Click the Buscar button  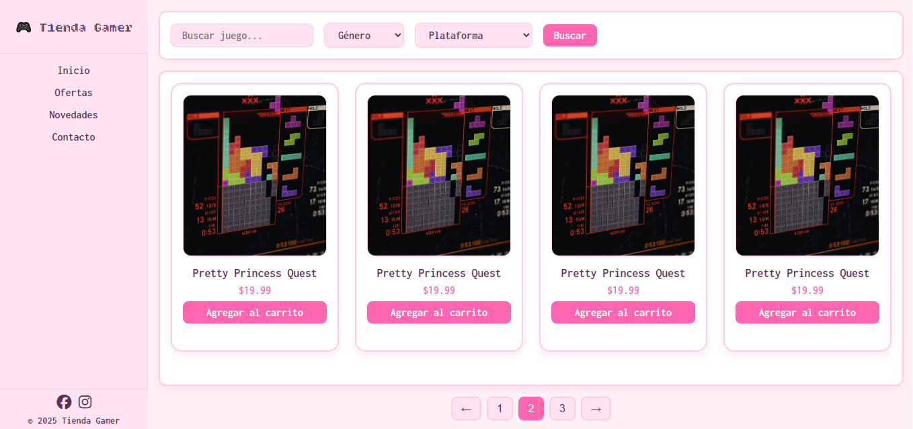[x=570, y=36]
